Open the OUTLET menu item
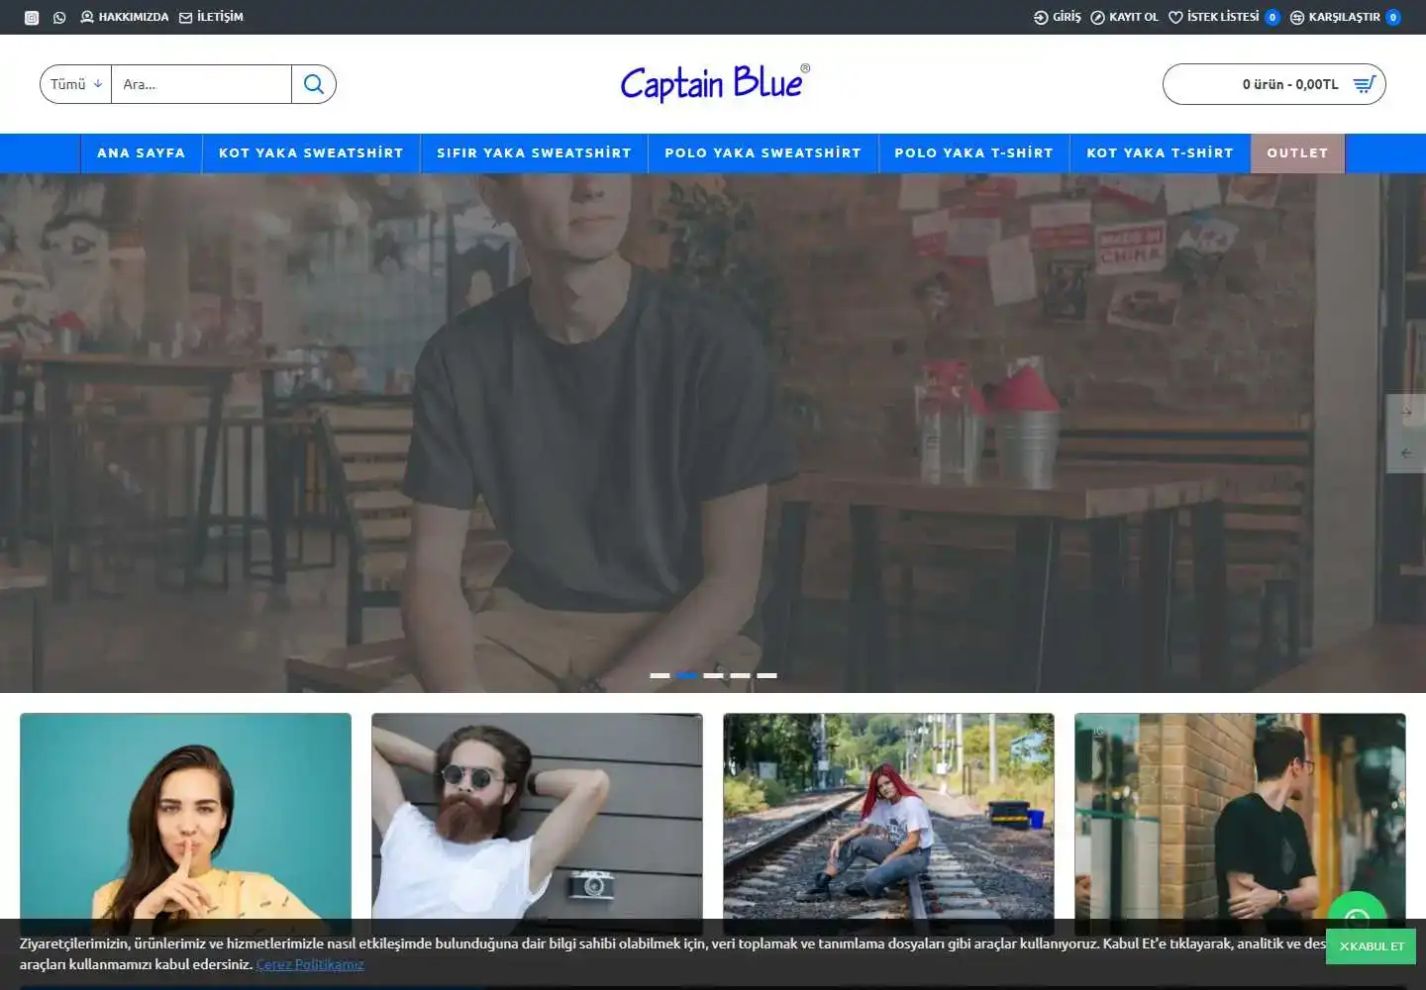Image resolution: width=1426 pixels, height=990 pixels. [x=1297, y=153]
